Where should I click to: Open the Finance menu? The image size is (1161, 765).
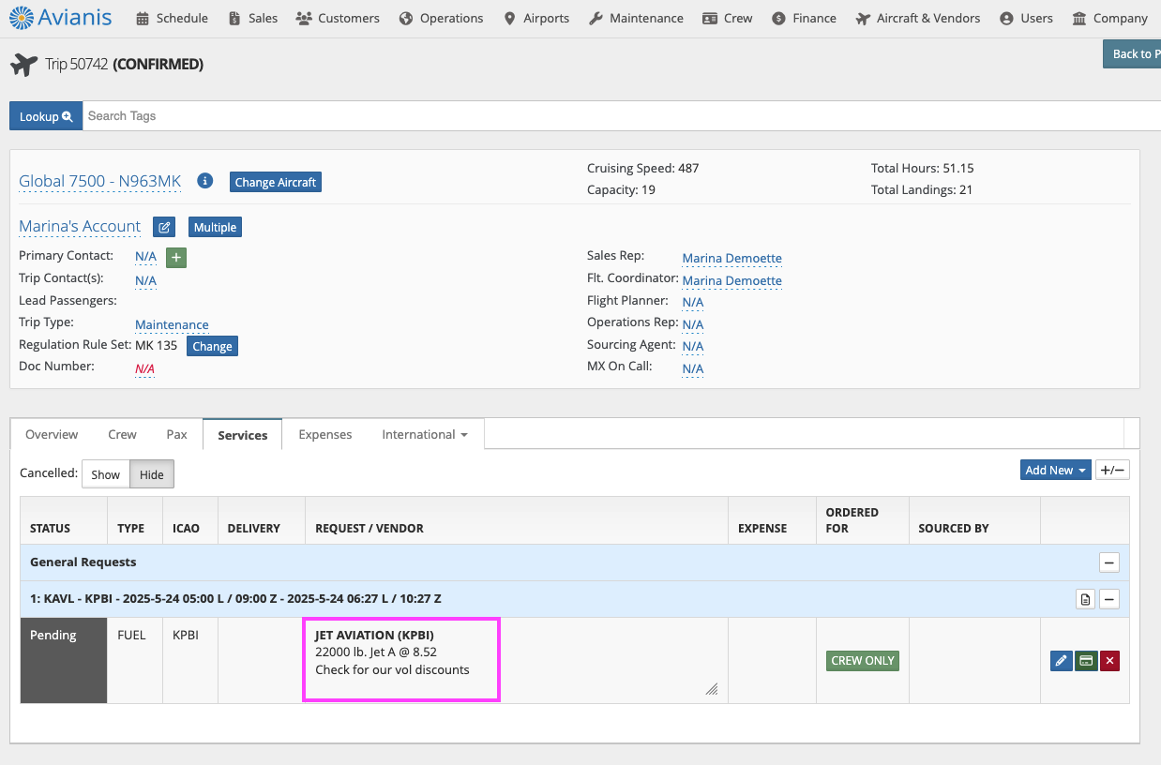pyautogui.click(x=804, y=18)
